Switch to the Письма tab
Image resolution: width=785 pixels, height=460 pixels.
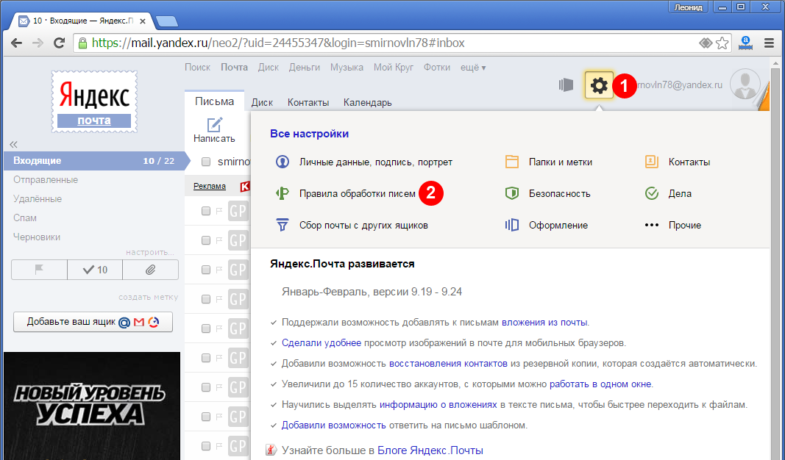coord(214,101)
